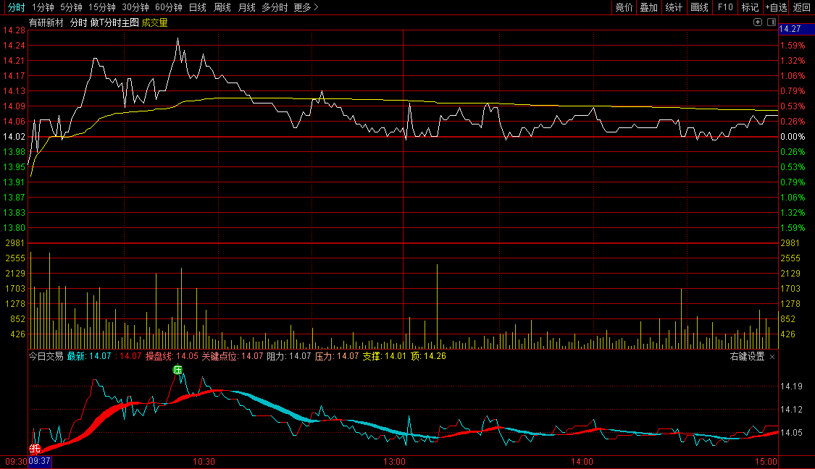The width and height of the screenshot is (815, 469).
Task: Click the left 2981 volume axis label
Action: [15, 243]
